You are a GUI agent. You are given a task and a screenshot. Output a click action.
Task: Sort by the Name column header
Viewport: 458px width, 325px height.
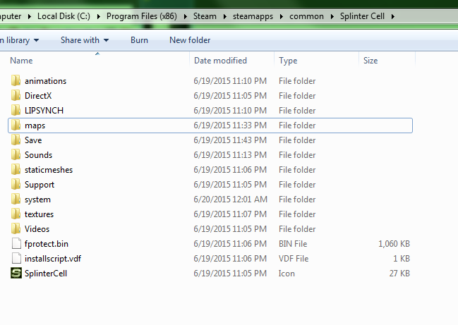[x=21, y=61]
